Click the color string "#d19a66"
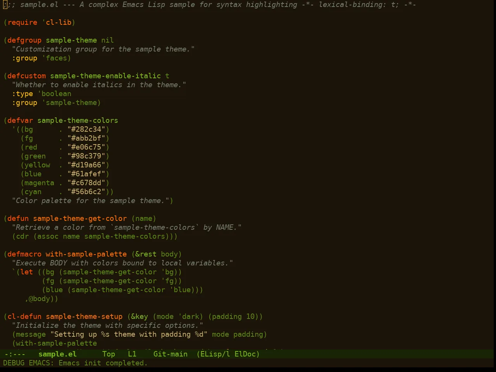Screen dimensions: 496x372 [x=86, y=165]
